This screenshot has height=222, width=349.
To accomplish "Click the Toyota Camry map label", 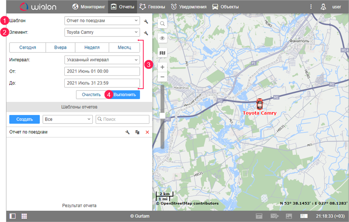I will 259,113.
